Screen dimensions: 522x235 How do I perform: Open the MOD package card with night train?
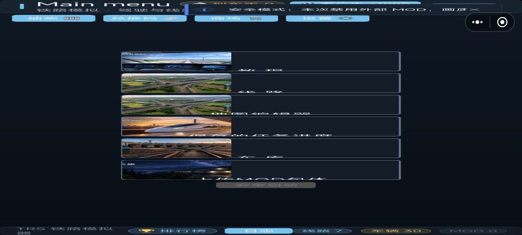coord(261,170)
